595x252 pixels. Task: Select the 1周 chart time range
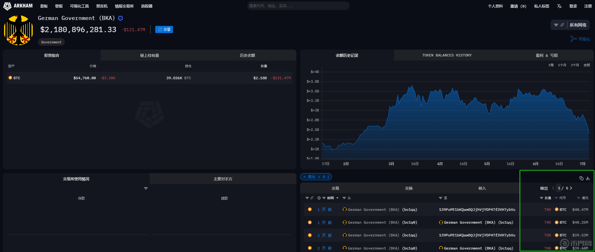coord(551,65)
